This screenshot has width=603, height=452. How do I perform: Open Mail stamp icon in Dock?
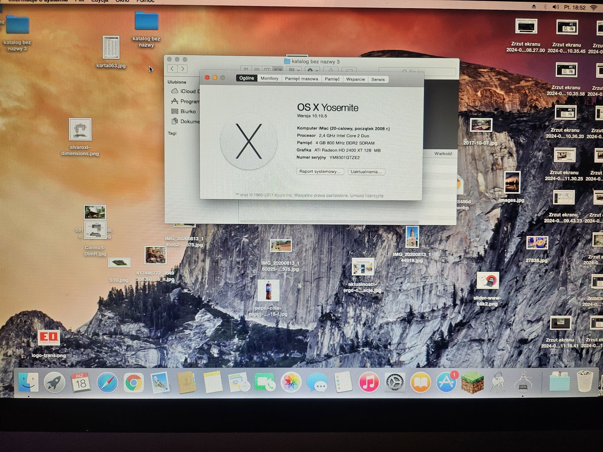(x=160, y=383)
